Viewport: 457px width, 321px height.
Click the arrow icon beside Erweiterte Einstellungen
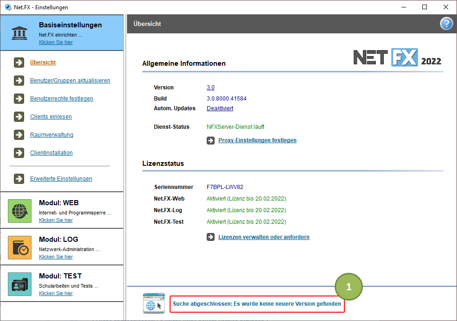click(19, 178)
